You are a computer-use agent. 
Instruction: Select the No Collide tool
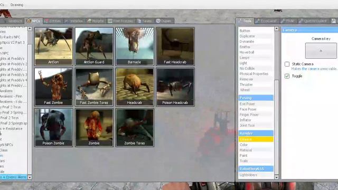click(256, 69)
